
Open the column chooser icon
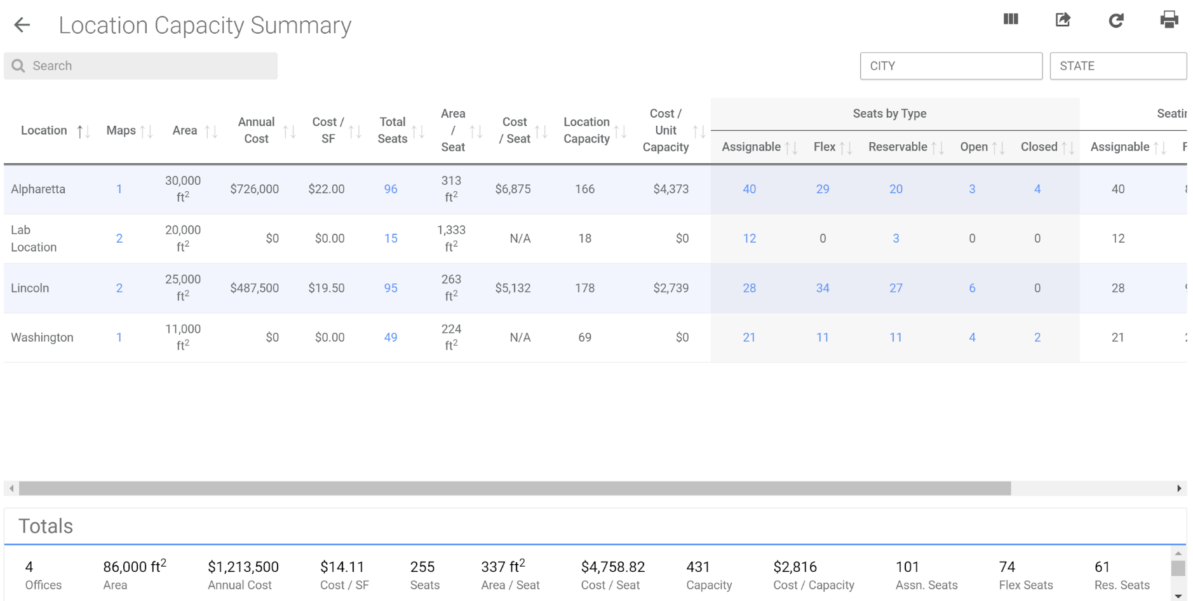(1010, 20)
